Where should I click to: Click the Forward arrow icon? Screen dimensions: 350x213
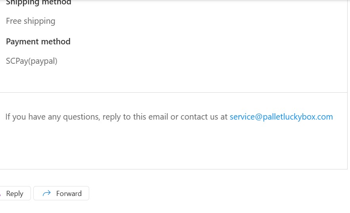click(x=47, y=193)
